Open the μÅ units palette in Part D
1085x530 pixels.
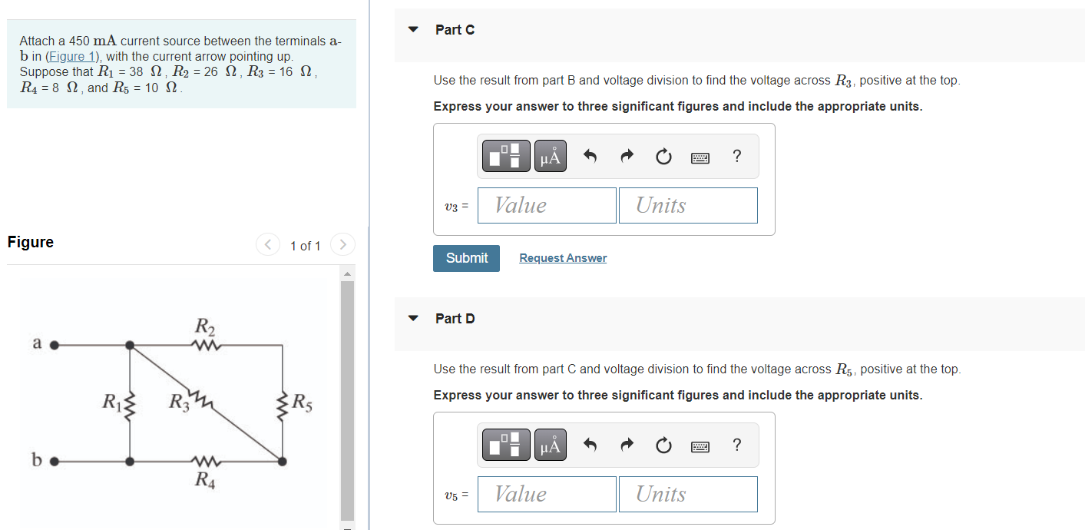click(550, 444)
